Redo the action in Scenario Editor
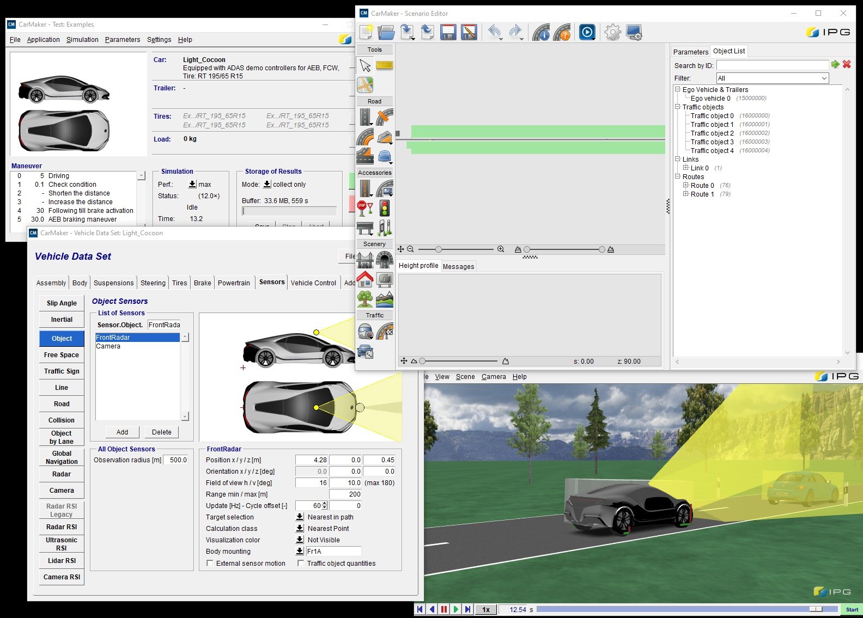Viewport: 863px width, 618px height. (515, 32)
